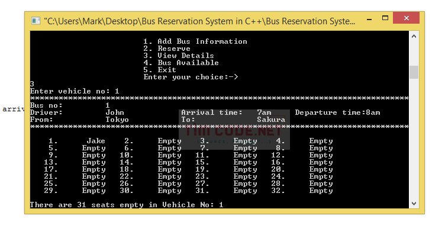
Task: Click the console window icon in title bar
Action: [x=36, y=21]
